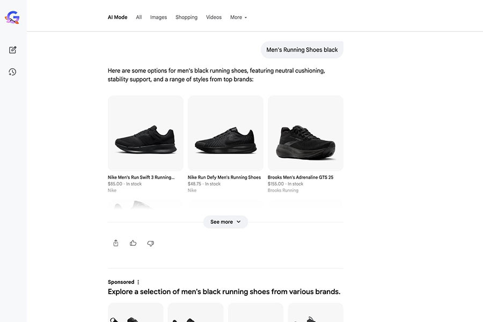Expand the More search filters dropdown
The height and width of the screenshot is (322, 483).
[238, 17]
